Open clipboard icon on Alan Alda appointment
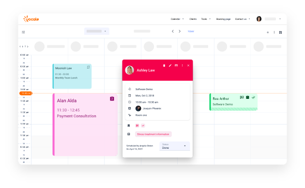This screenshot has width=305, height=188. click(112, 99)
